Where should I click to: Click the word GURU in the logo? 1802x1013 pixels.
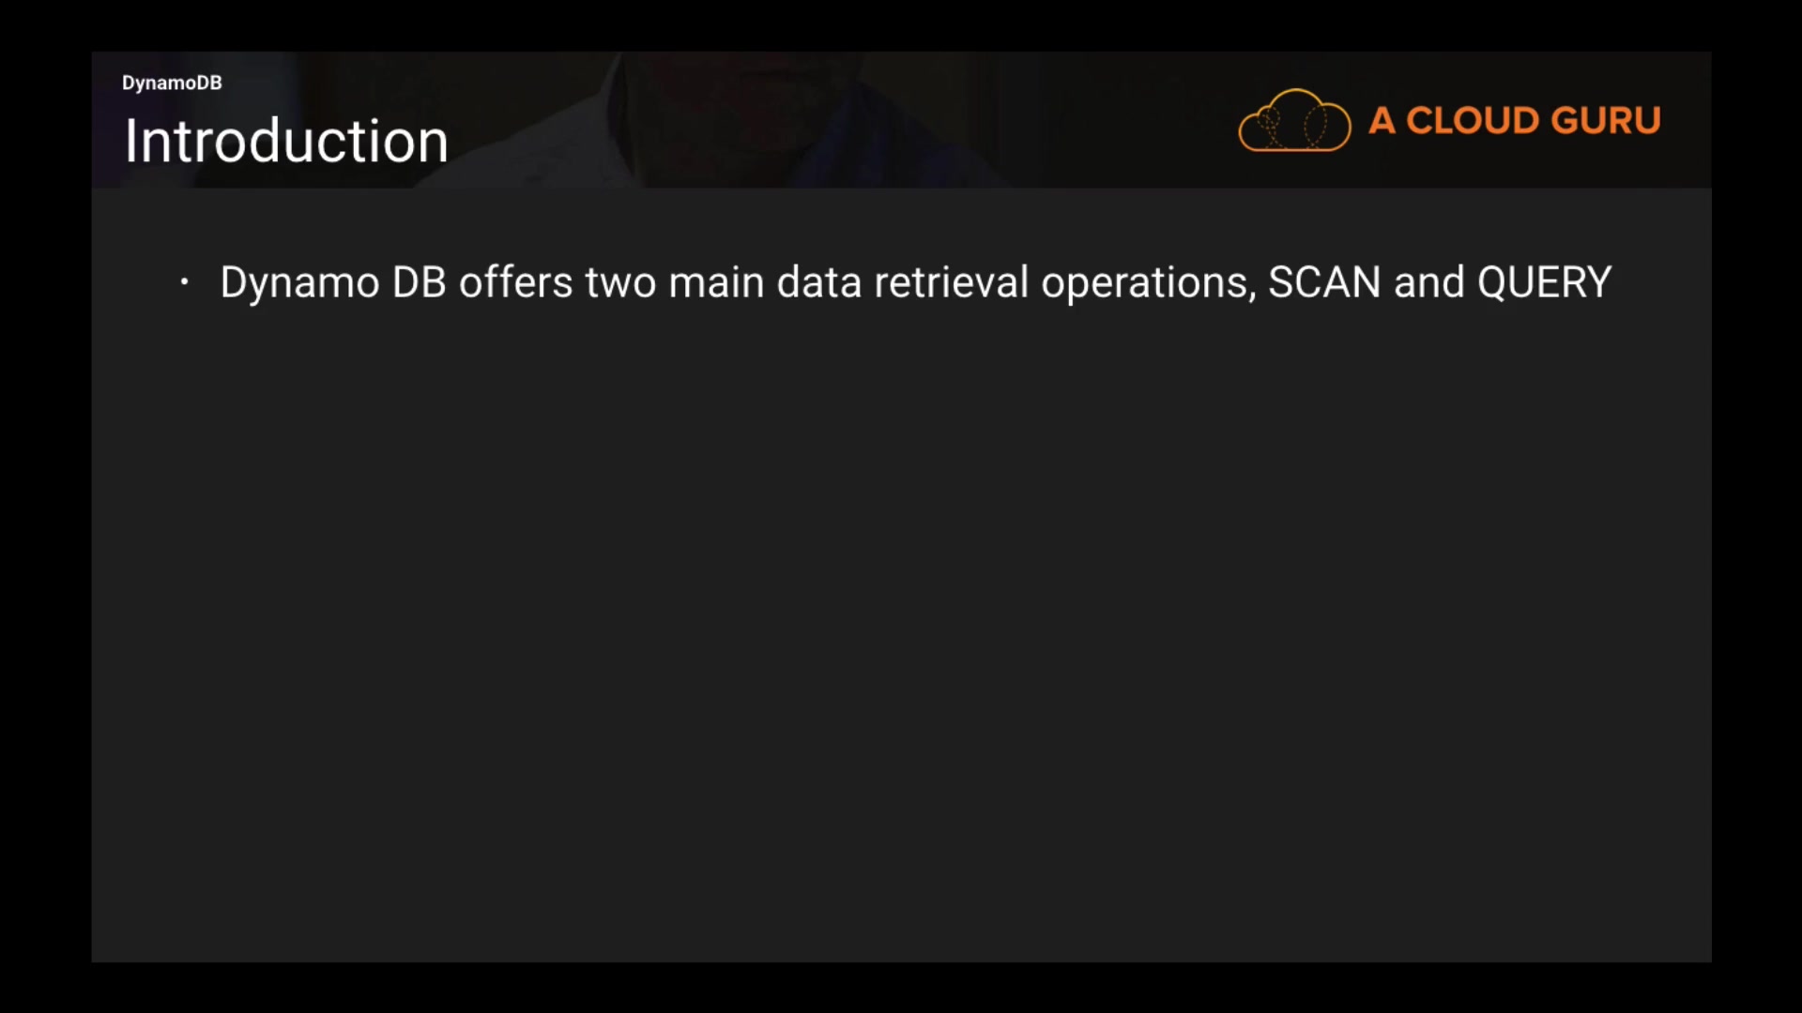pyautogui.click(x=1606, y=120)
